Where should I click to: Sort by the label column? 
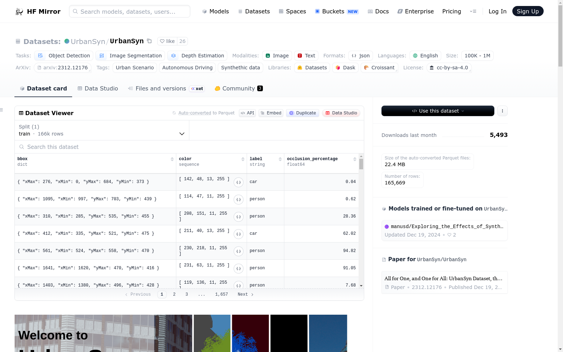[x=280, y=159]
